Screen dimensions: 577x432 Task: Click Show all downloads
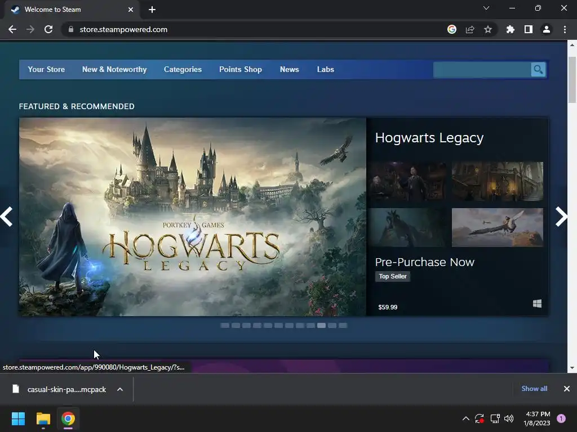[534, 389]
